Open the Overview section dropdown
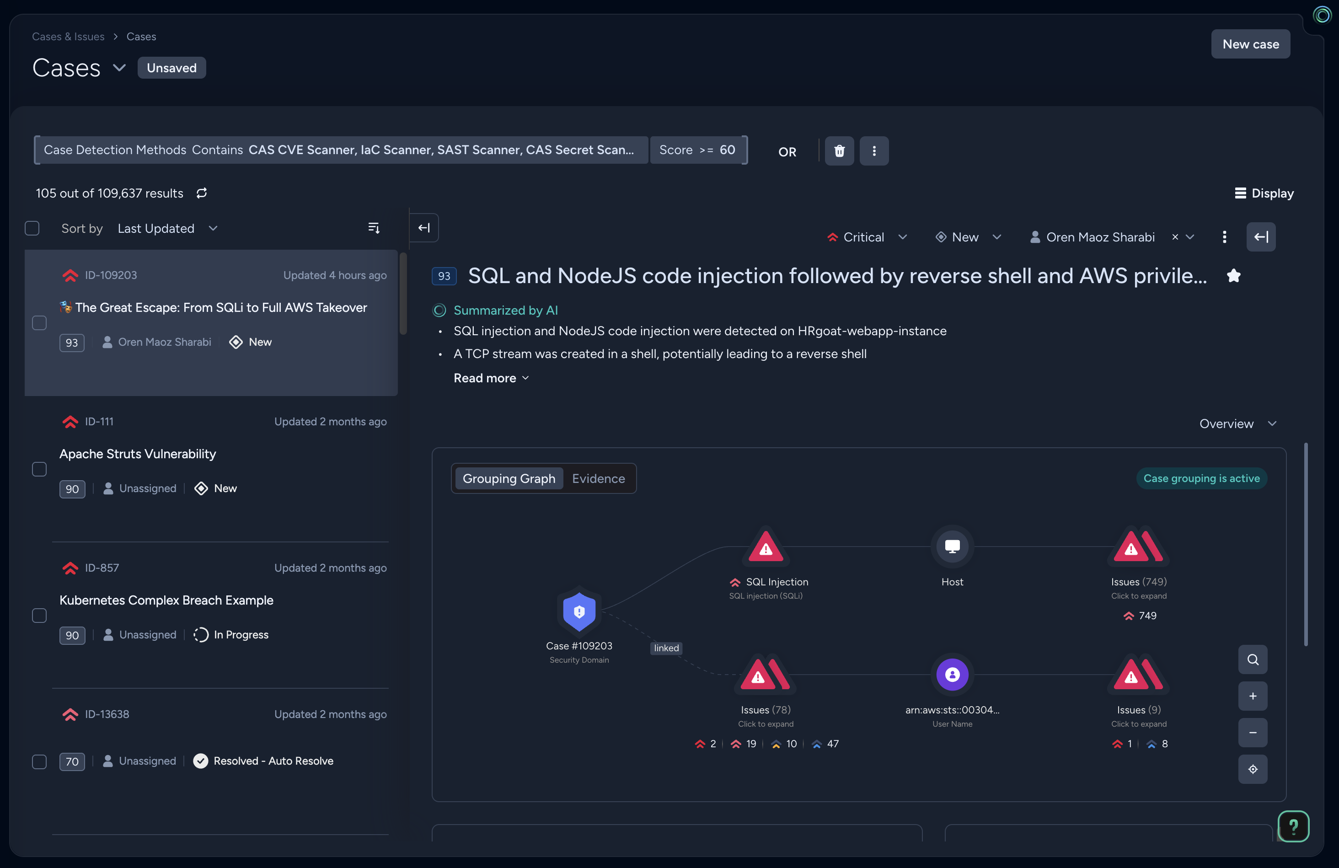Viewport: 1339px width, 868px height. [x=1237, y=423]
